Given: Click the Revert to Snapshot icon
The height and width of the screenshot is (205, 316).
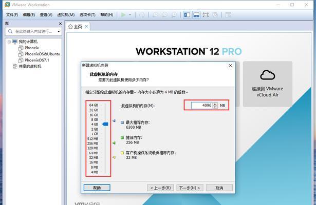Looking at the screenshot, I should pos(164,15).
